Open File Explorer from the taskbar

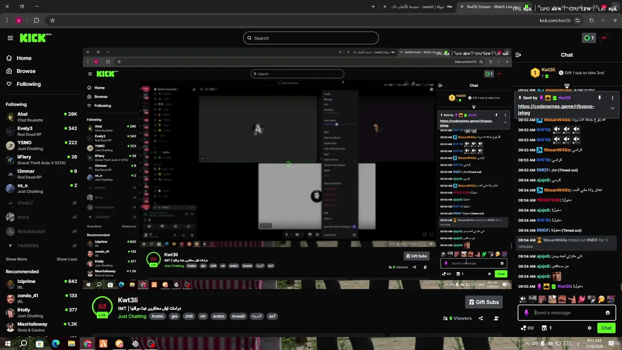coord(71,344)
